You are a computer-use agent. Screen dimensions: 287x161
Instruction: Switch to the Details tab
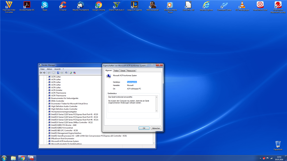click(x=123, y=71)
